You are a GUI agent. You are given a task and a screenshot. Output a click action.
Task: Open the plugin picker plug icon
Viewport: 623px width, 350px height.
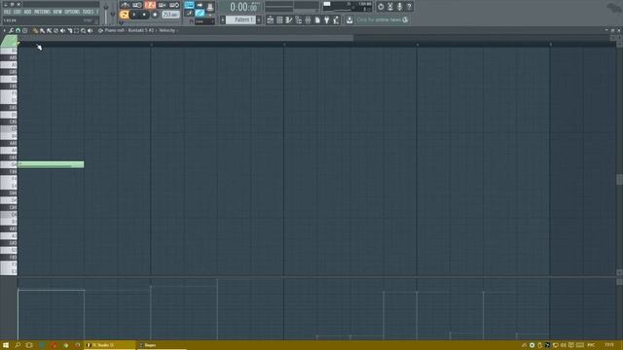tap(327, 19)
